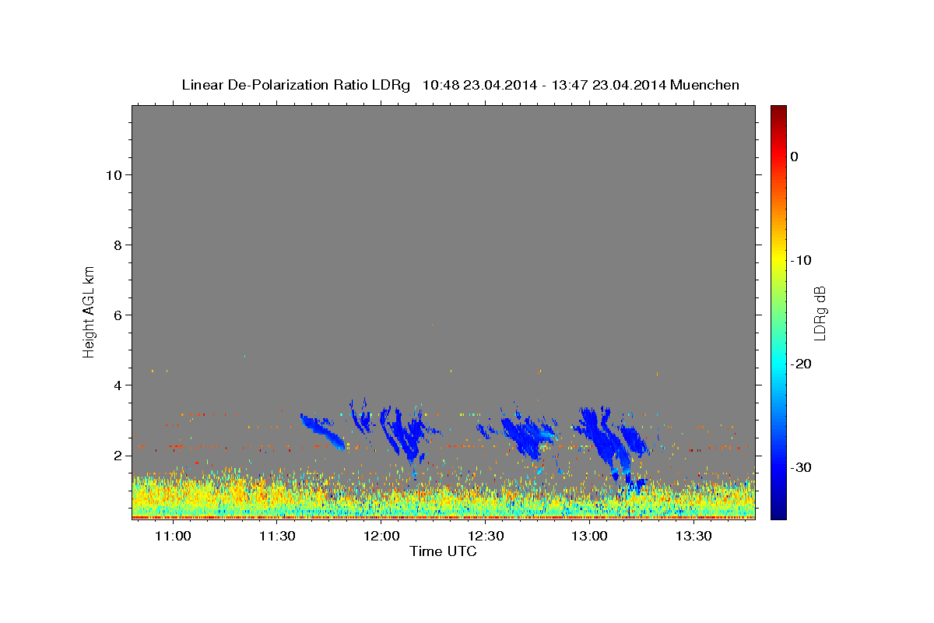934x623 pixels.
Task: Click the colorbar value -30
Action: 801,467
